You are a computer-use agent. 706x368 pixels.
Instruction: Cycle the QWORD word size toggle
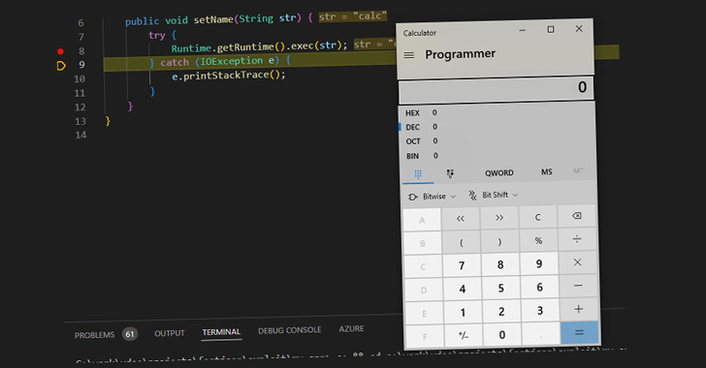tap(498, 173)
